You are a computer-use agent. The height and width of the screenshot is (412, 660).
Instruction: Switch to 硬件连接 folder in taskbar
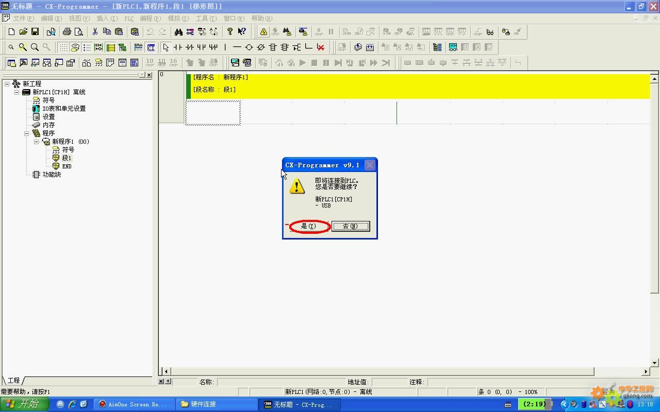[218, 404]
